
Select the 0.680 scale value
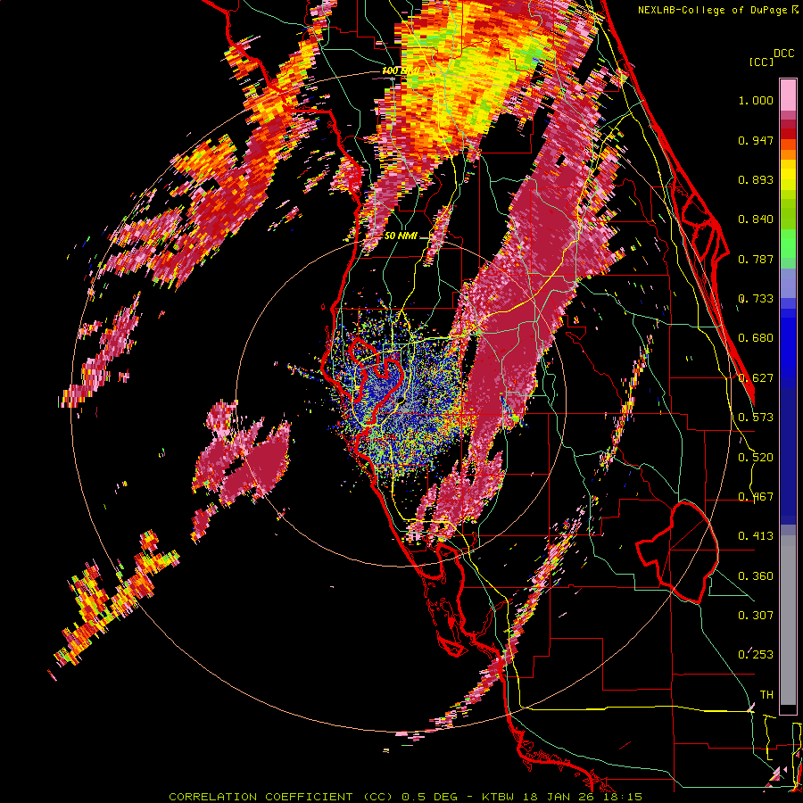[756, 338]
